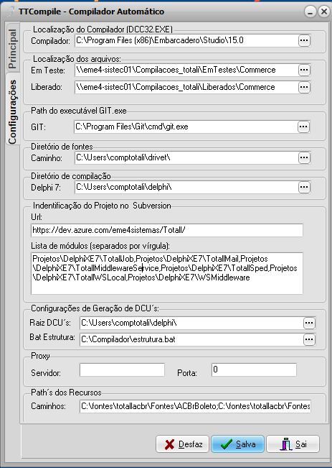Browse for the Em Teste folder
The width and height of the screenshot is (332, 468).
[x=304, y=70]
